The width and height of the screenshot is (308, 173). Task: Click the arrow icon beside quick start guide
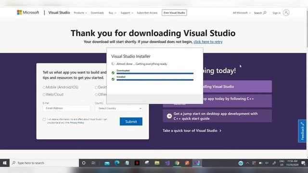tap(169, 116)
